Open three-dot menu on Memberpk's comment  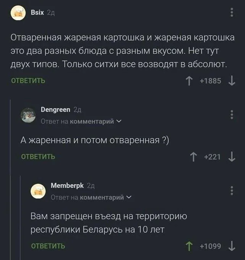click(232, 190)
